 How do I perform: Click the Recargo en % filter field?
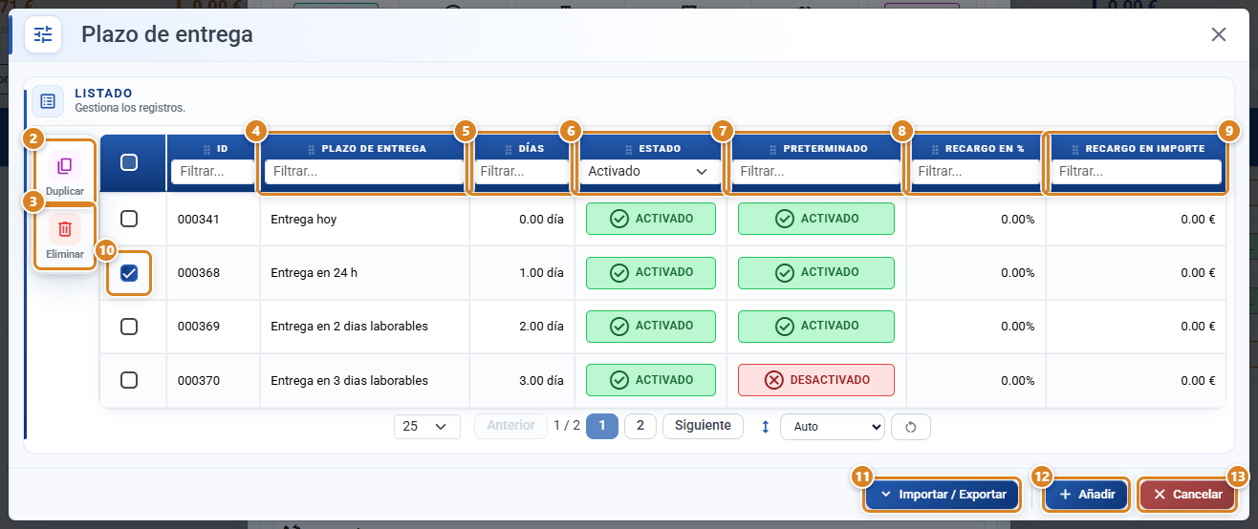tap(976, 171)
